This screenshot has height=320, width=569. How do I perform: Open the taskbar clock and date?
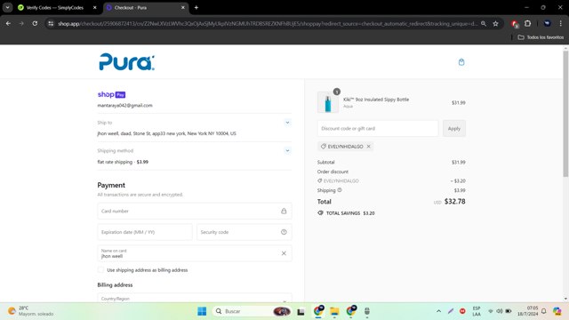pos(527,311)
